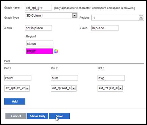Expand Plot 3 ext_rpt column dropdown
This screenshot has width=147, height=125.
(121, 88)
